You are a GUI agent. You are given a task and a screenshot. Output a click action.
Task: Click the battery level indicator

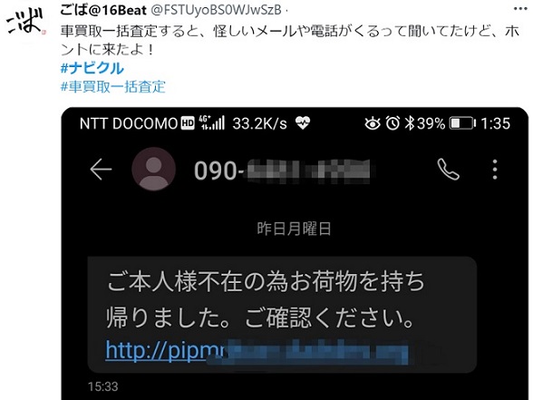pyautogui.click(x=462, y=123)
